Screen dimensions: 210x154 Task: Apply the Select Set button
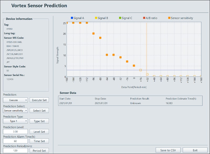pos(39,110)
